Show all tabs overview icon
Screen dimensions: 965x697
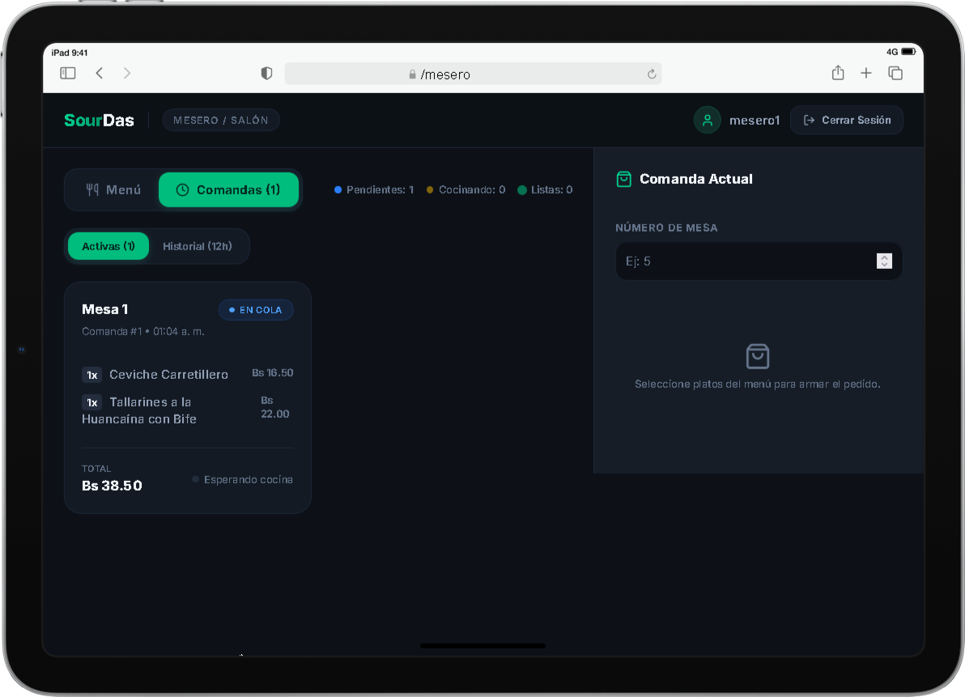coord(895,73)
